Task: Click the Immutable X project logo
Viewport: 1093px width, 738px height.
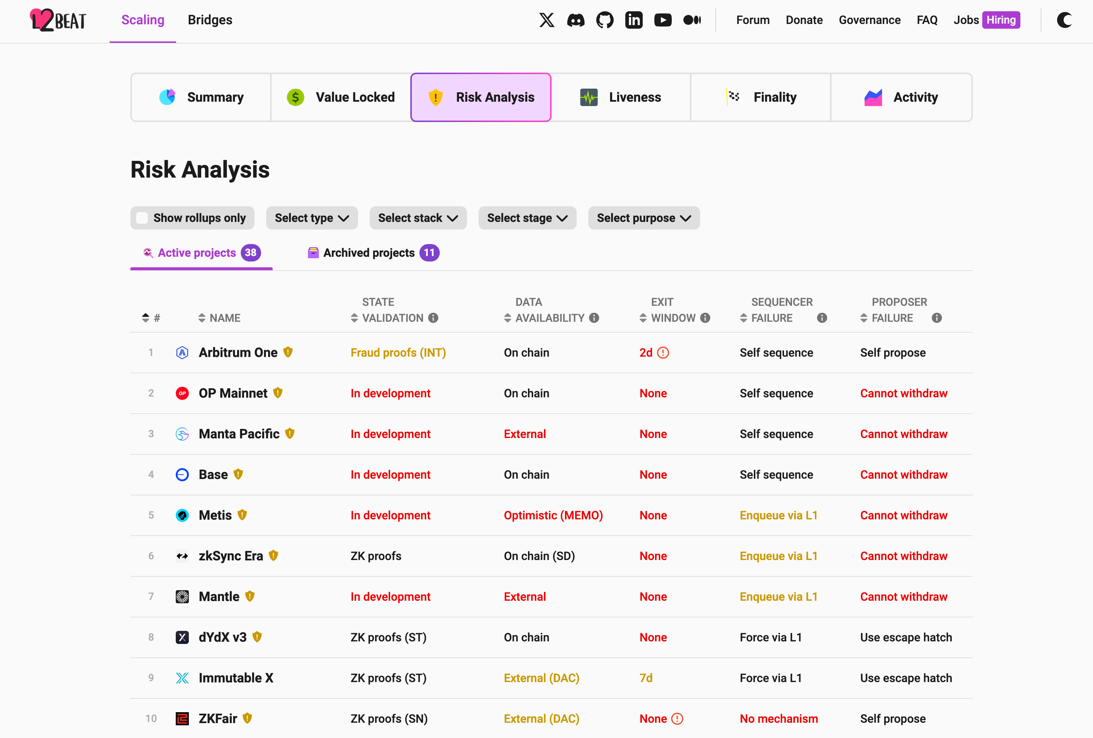Action: 182,678
